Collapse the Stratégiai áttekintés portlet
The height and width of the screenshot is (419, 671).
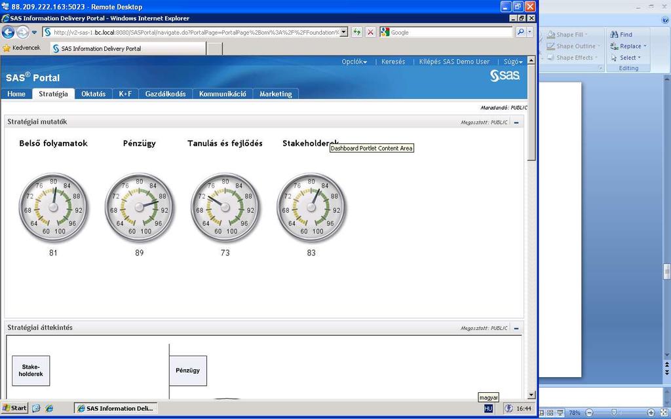pyautogui.click(x=516, y=329)
